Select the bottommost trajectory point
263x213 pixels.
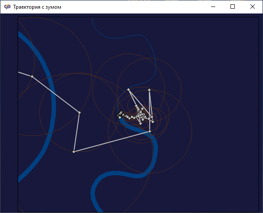74,151
